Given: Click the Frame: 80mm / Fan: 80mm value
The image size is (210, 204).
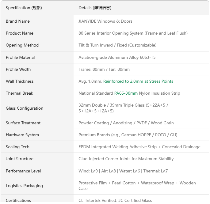Looking at the screenshot, I should click(x=104, y=69).
